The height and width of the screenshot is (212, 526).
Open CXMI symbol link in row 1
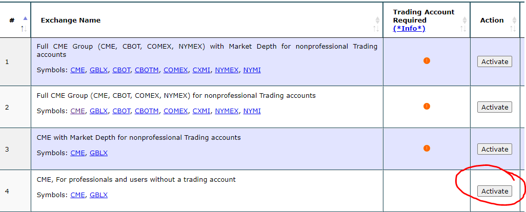point(201,70)
